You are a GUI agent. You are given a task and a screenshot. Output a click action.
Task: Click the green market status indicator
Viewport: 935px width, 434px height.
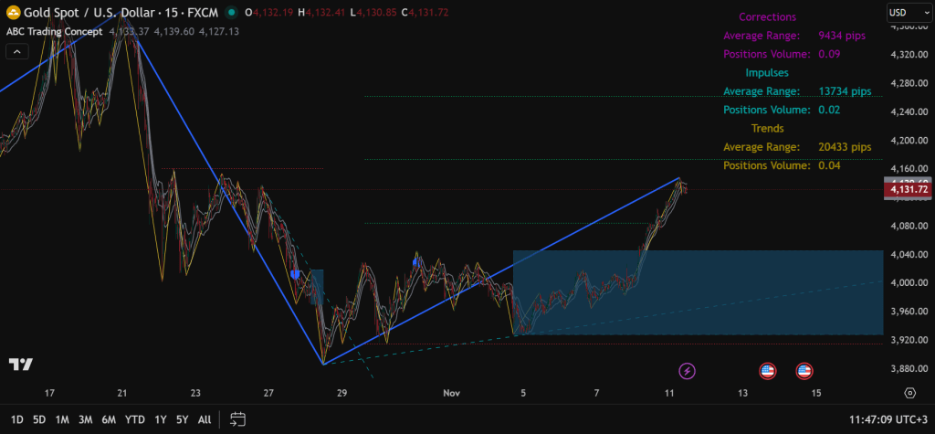click(x=233, y=14)
